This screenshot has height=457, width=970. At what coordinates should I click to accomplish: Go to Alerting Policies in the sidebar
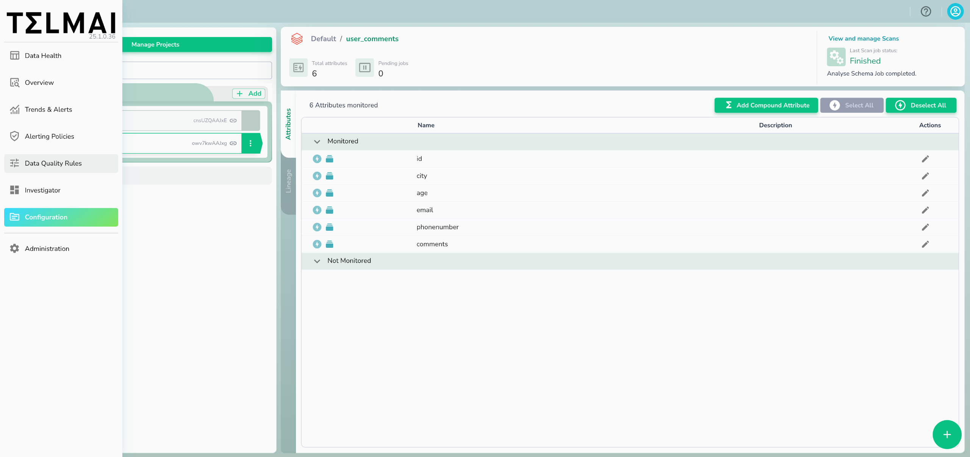[x=49, y=136]
